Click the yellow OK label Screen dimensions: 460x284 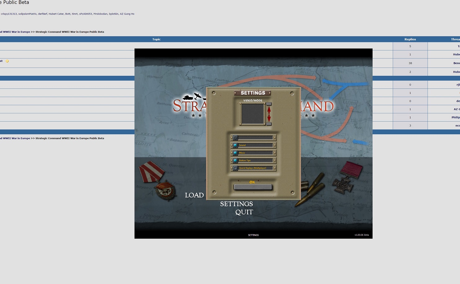pos(252,182)
